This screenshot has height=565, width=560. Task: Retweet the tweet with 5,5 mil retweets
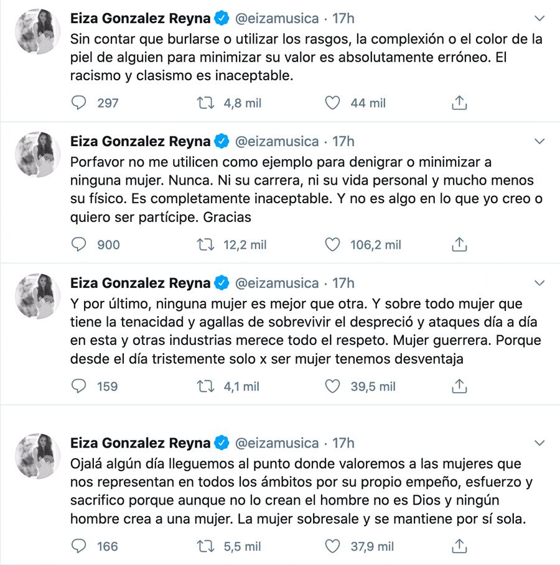click(205, 546)
